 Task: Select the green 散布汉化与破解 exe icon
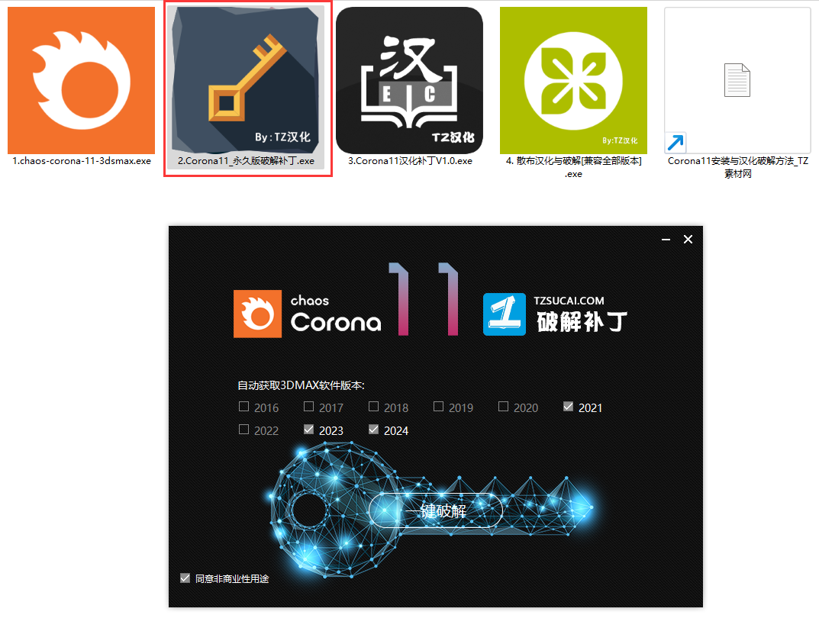point(573,80)
